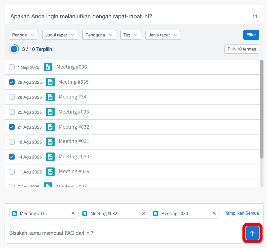Click the Tampilkan Semua link
This screenshot has width=267, height=248.
242,213
